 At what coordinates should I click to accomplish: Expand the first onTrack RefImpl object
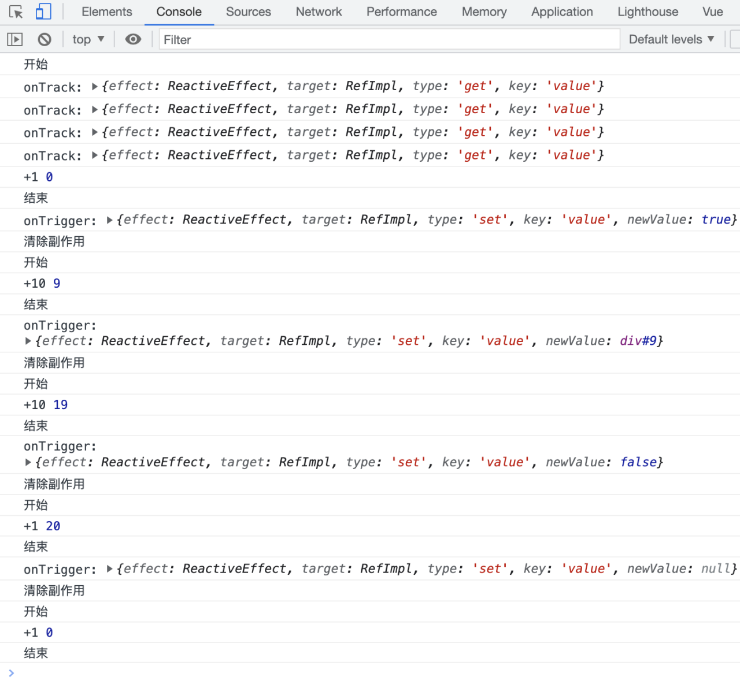(x=94, y=86)
